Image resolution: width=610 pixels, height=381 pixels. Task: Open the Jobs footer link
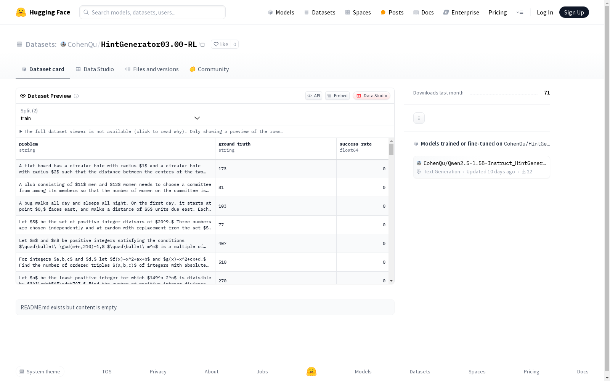click(x=262, y=371)
